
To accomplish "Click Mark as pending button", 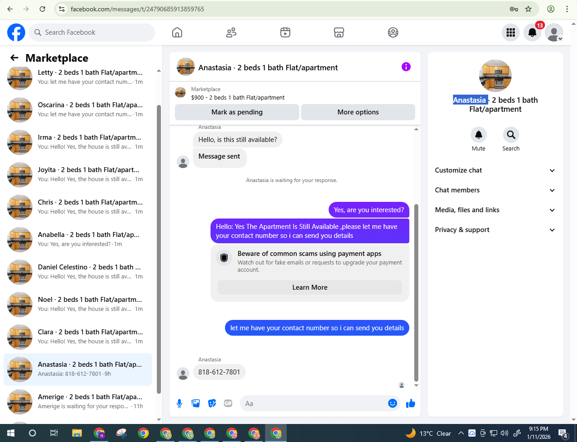I will pos(237,112).
